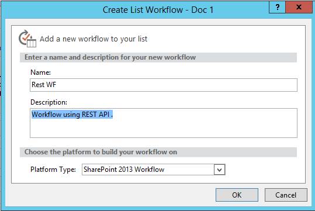The width and height of the screenshot is (315, 211).
Task: Click the Name input field
Action: 164,85
